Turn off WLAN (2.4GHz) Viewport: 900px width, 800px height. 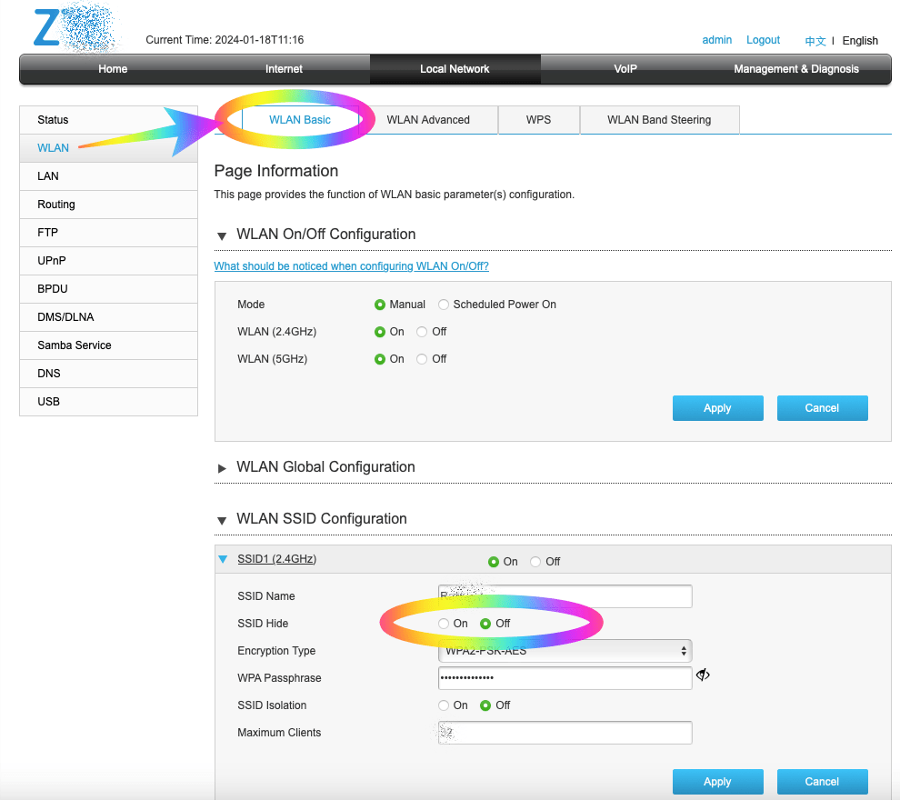(421, 332)
